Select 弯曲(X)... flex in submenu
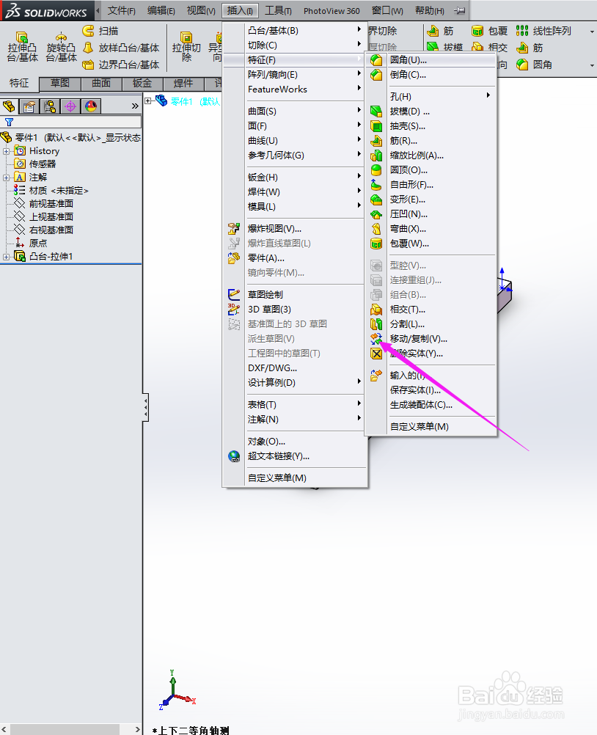The width and height of the screenshot is (597, 735). coord(431,229)
